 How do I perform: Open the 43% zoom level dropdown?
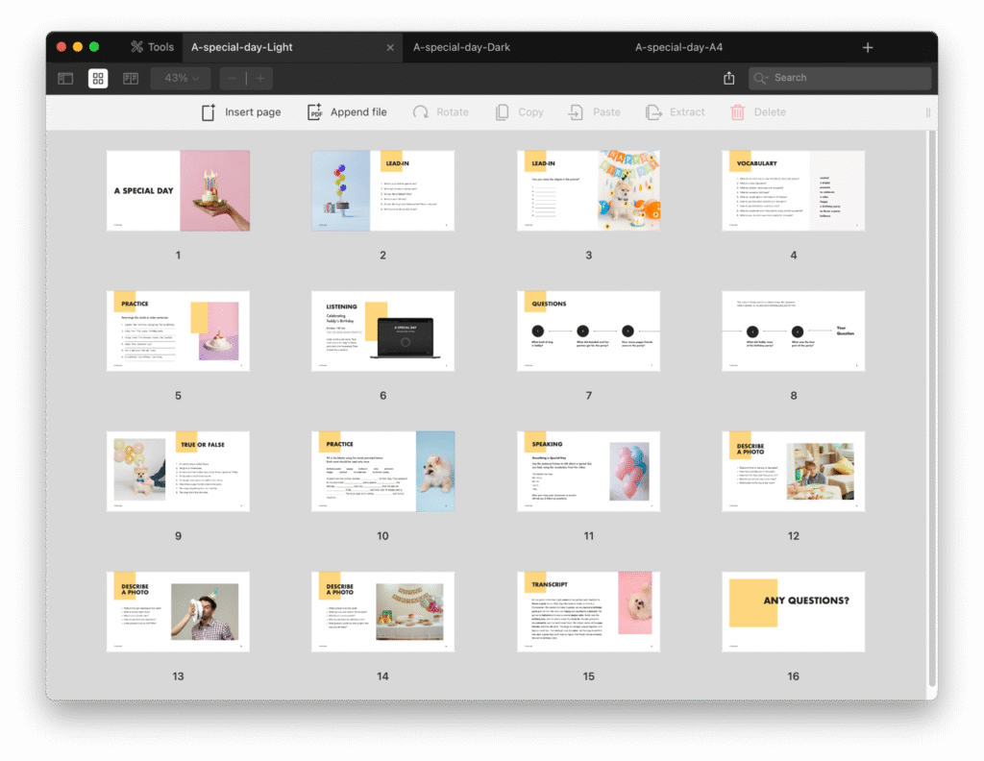181,78
